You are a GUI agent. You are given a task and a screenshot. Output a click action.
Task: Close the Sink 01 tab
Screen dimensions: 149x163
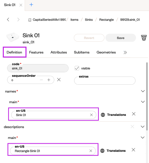tap(21, 5)
